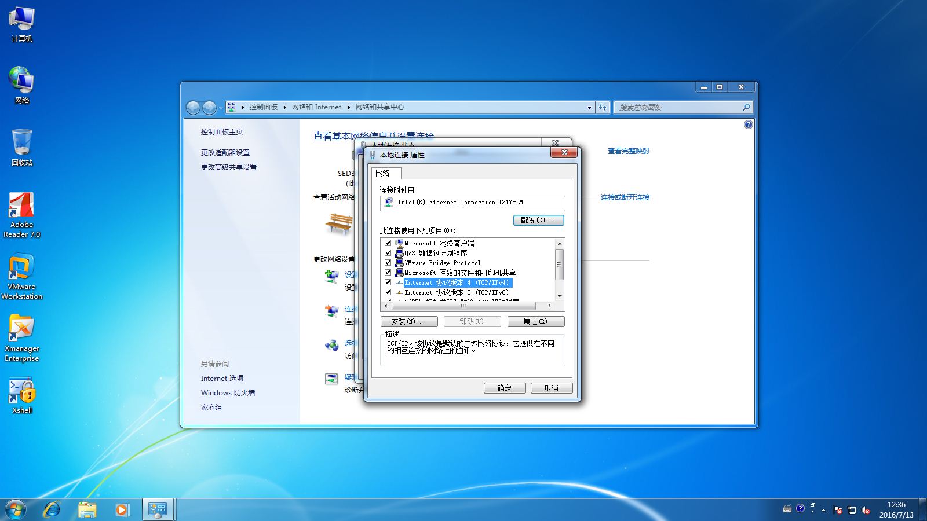Open 家庭组 link in sidebar
This screenshot has height=521, width=927.
pyautogui.click(x=211, y=407)
